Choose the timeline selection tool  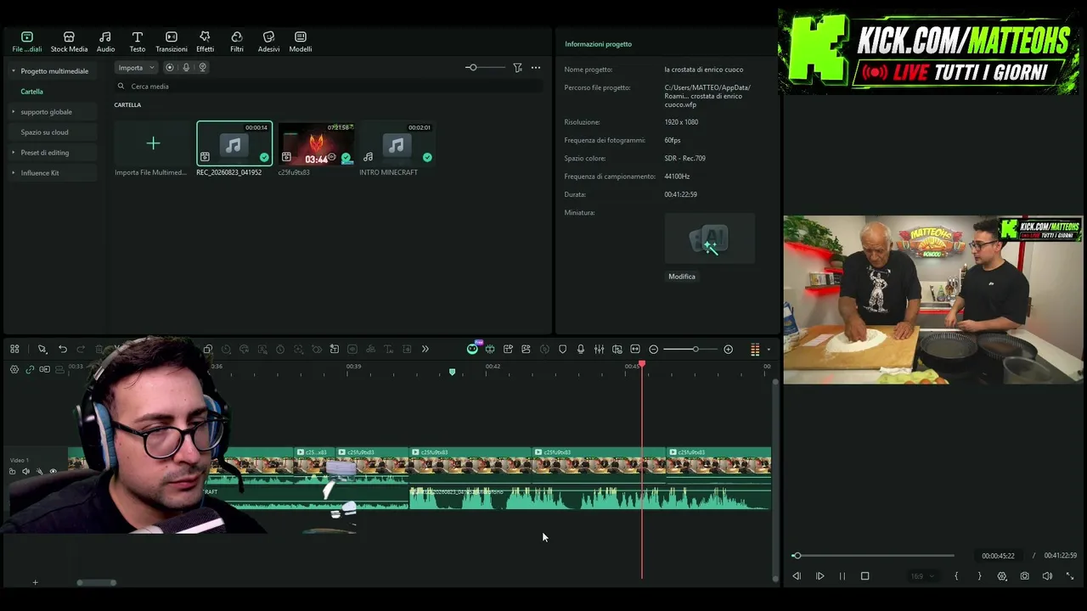(x=42, y=349)
